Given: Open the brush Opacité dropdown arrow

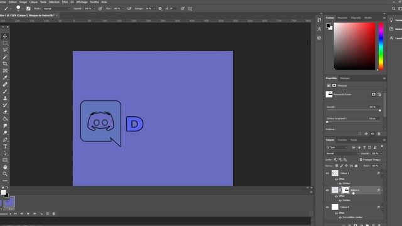Looking at the screenshot, I should 94,9.
